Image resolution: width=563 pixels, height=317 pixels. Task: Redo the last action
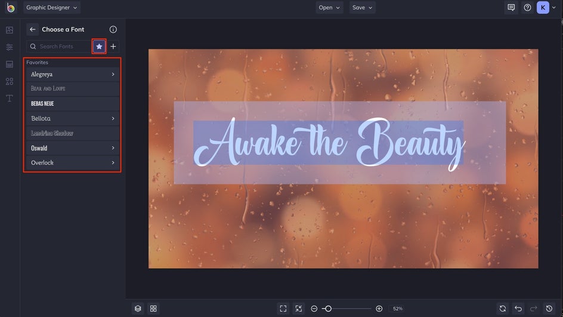(534, 309)
